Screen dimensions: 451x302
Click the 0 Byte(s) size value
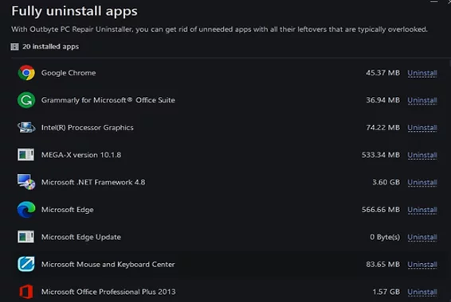385,237
